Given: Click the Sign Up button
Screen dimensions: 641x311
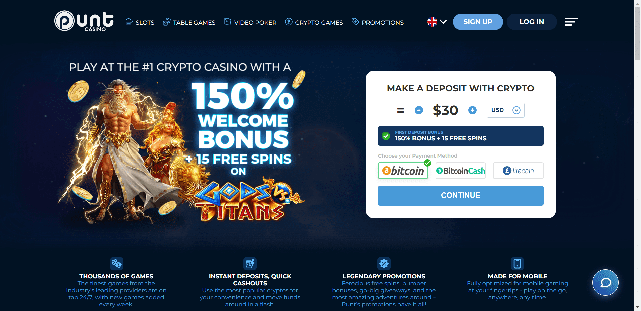Looking at the screenshot, I should coord(478,22).
